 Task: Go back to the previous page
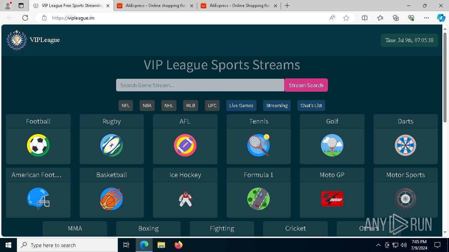(10, 18)
